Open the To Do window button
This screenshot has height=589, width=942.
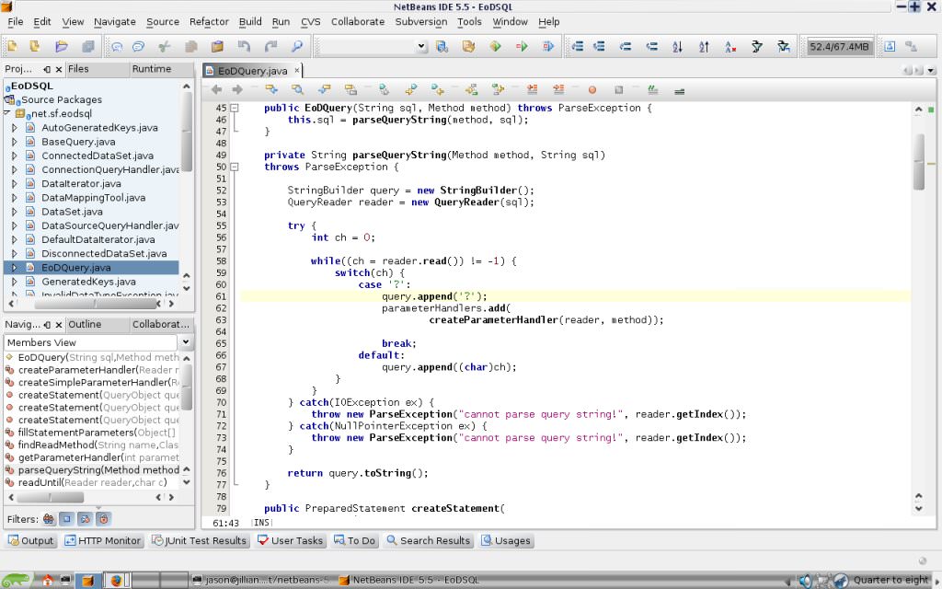[x=355, y=541]
